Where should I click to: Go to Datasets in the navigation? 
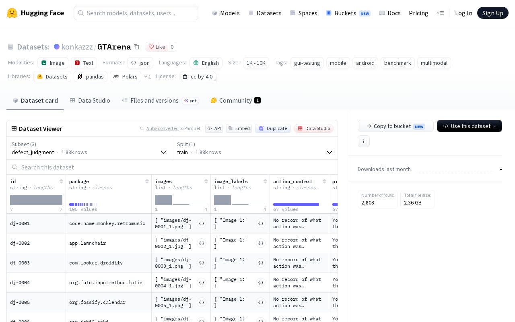[x=265, y=13]
